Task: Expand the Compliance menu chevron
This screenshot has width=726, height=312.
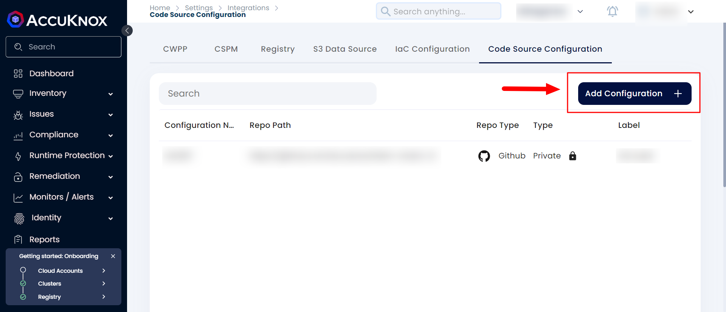Action: click(110, 135)
